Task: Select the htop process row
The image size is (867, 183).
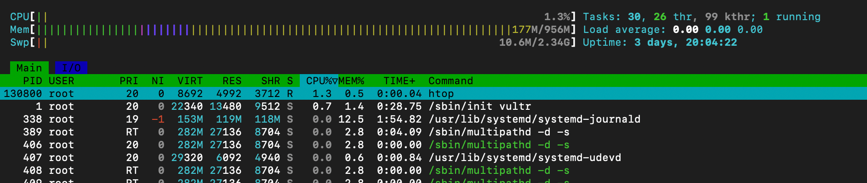Action: 441,93
